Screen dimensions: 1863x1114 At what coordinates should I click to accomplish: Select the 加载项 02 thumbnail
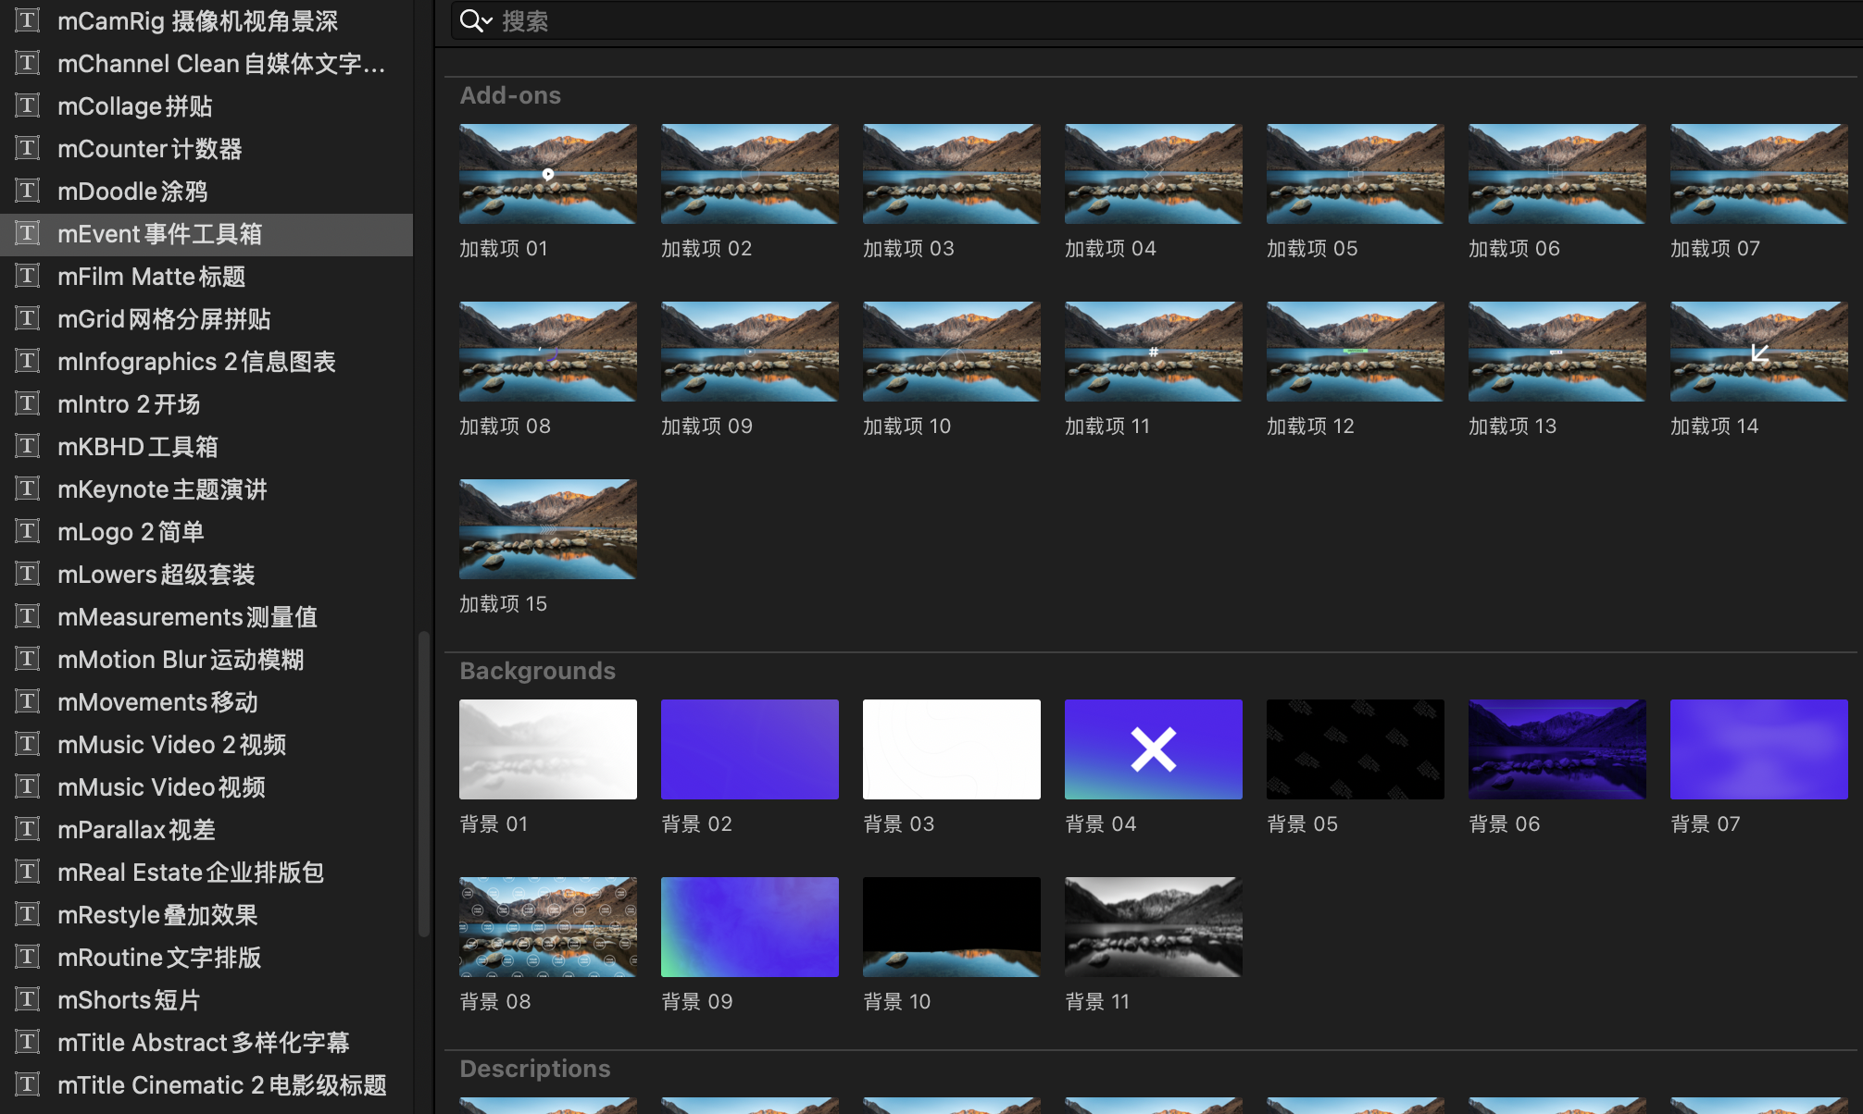tap(750, 174)
